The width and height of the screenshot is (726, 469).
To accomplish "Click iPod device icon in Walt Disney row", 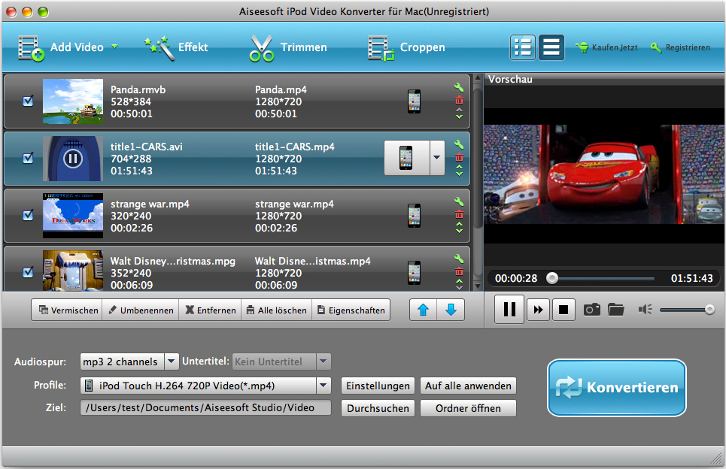I will pos(414,272).
